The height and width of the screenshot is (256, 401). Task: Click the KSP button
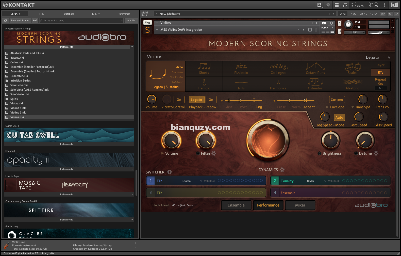(383, 14)
